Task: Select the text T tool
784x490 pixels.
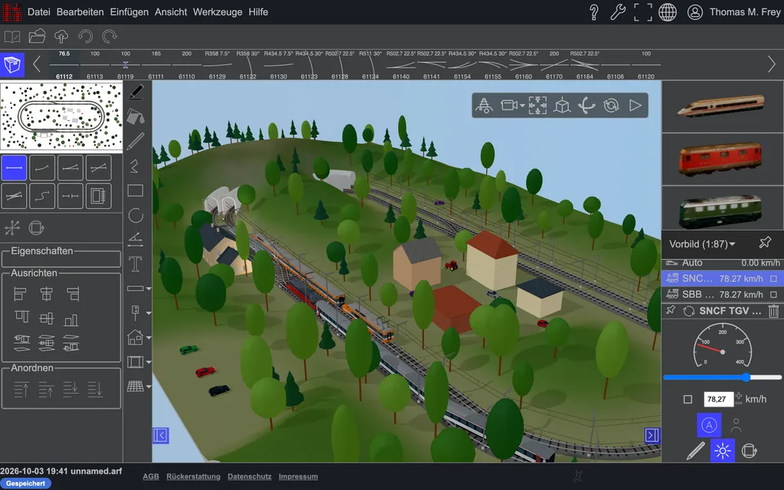Action: click(x=136, y=264)
